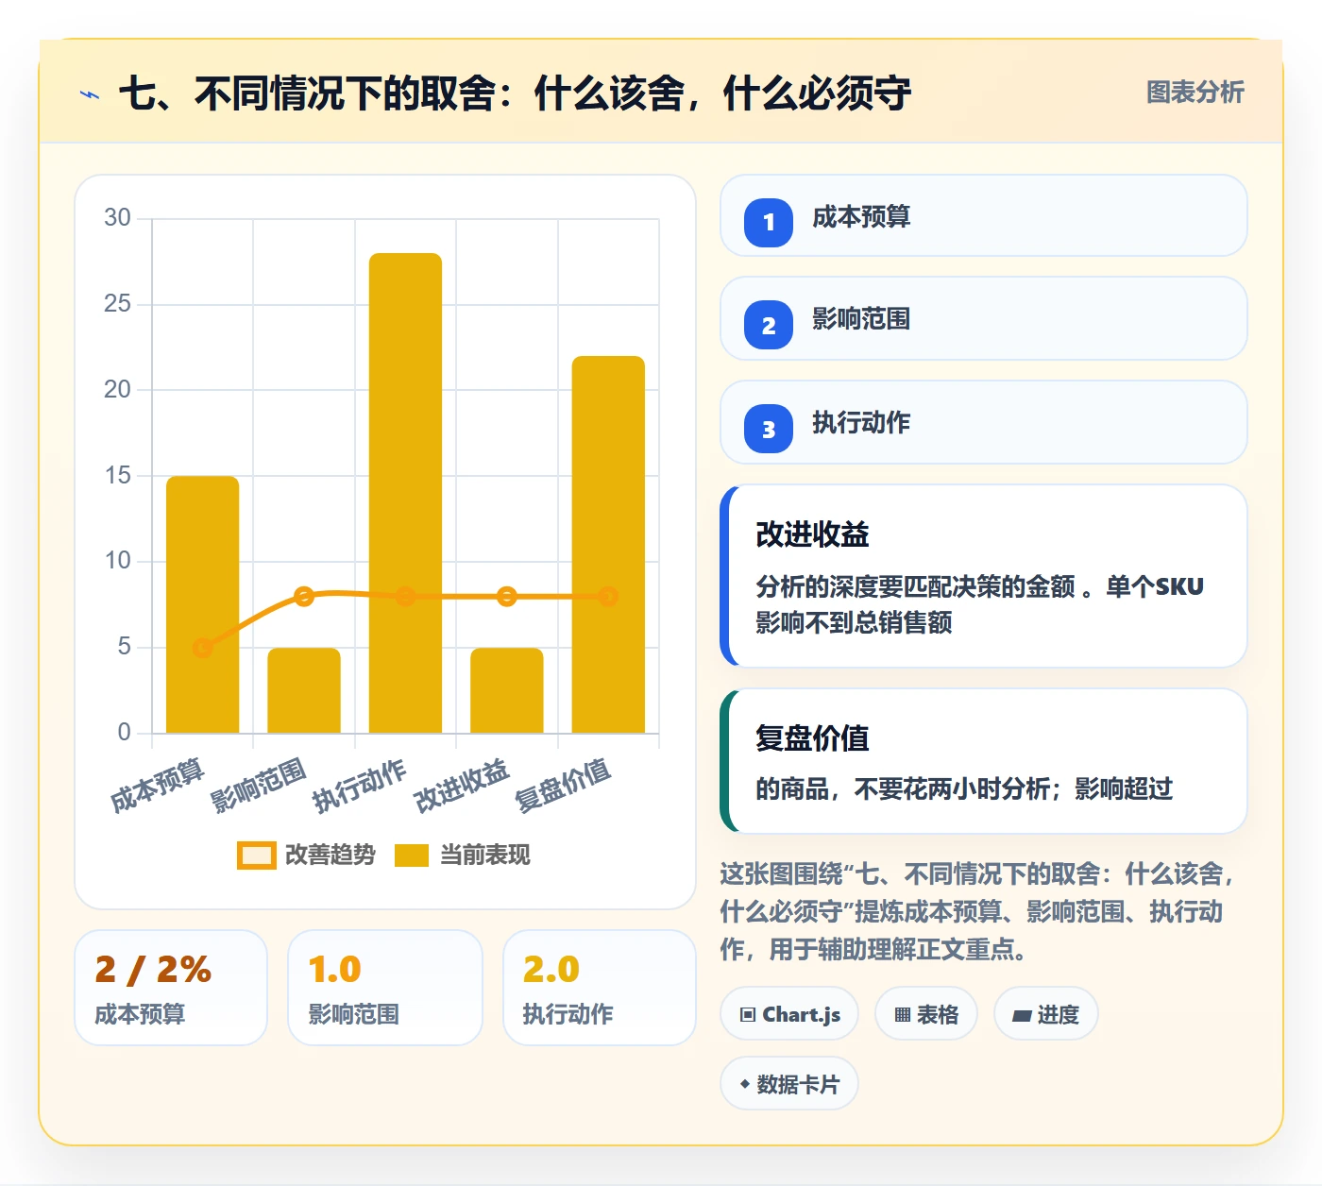Click the grid icon in the 表格 tag
The height and width of the screenshot is (1186, 1322).
(x=903, y=1015)
